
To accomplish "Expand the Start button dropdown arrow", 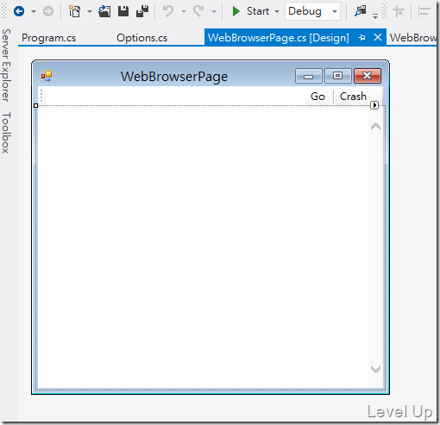I will (277, 12).
